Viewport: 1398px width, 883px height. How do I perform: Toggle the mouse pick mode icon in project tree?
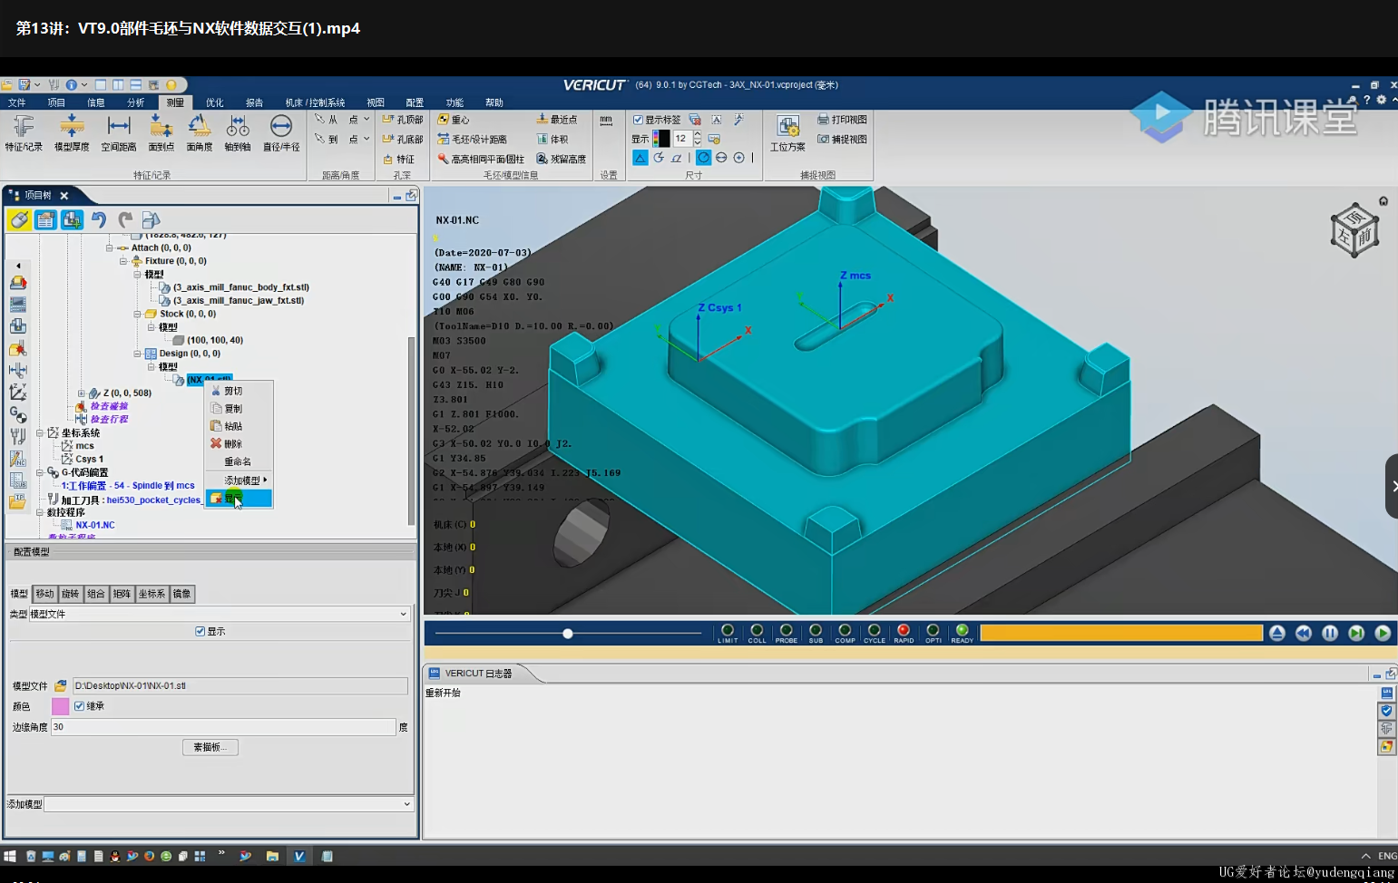19,219
